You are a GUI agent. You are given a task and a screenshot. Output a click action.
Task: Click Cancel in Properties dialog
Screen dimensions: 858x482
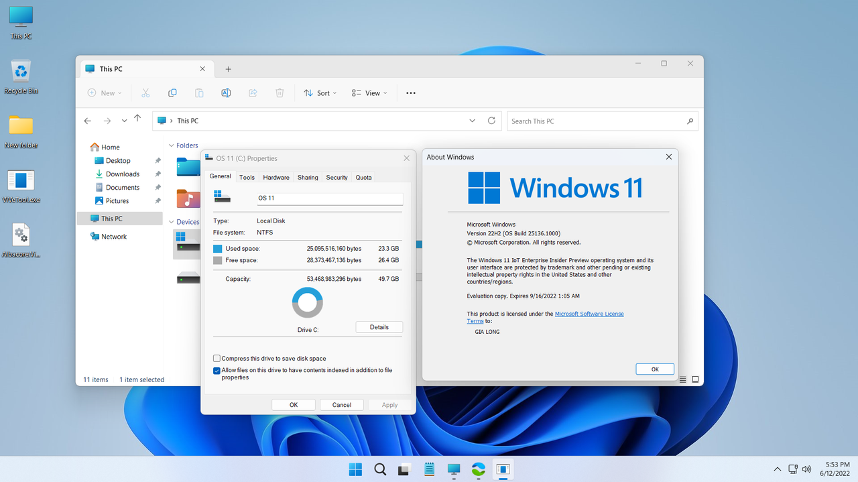click(x=342, y=405)
